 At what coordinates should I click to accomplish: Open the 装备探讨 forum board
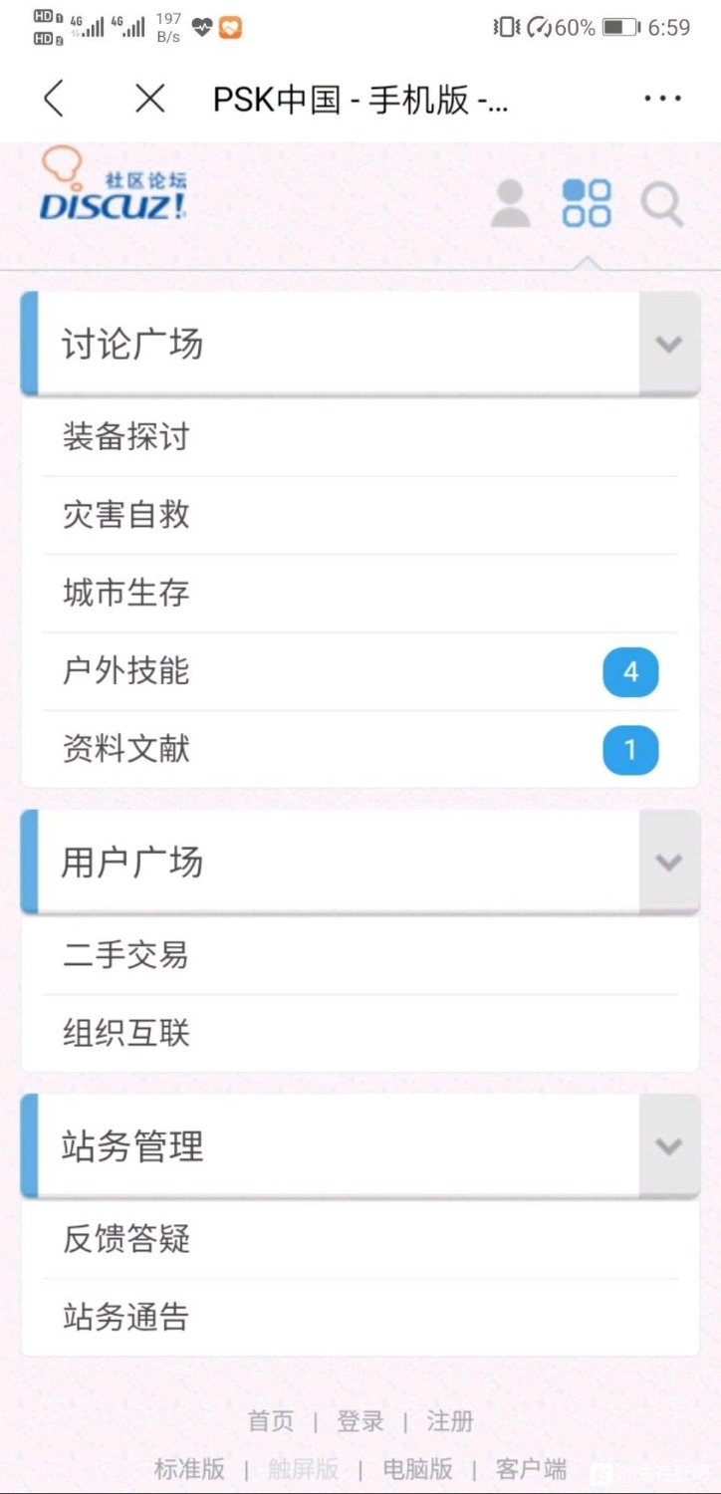pyautogui.click(x=360, y=436)
